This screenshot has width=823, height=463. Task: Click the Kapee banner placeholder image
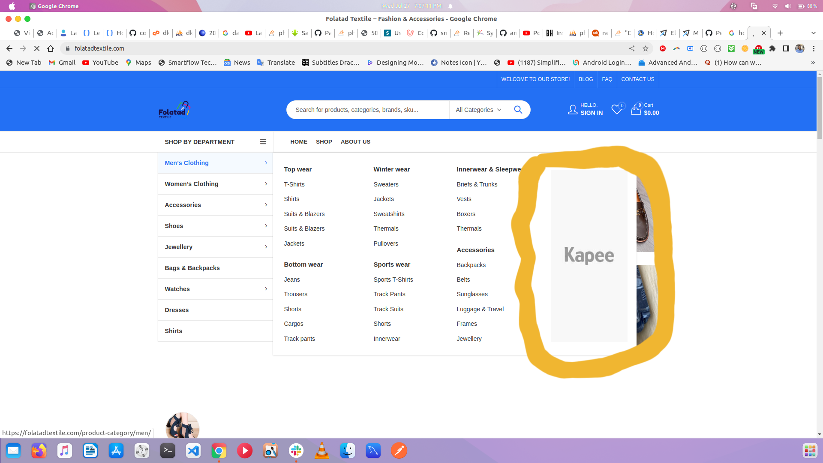[589, 256]
